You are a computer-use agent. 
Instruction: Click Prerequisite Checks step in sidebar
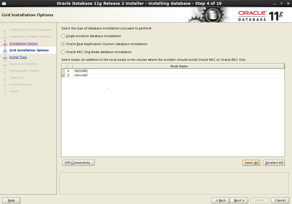(x=24, y=71)
